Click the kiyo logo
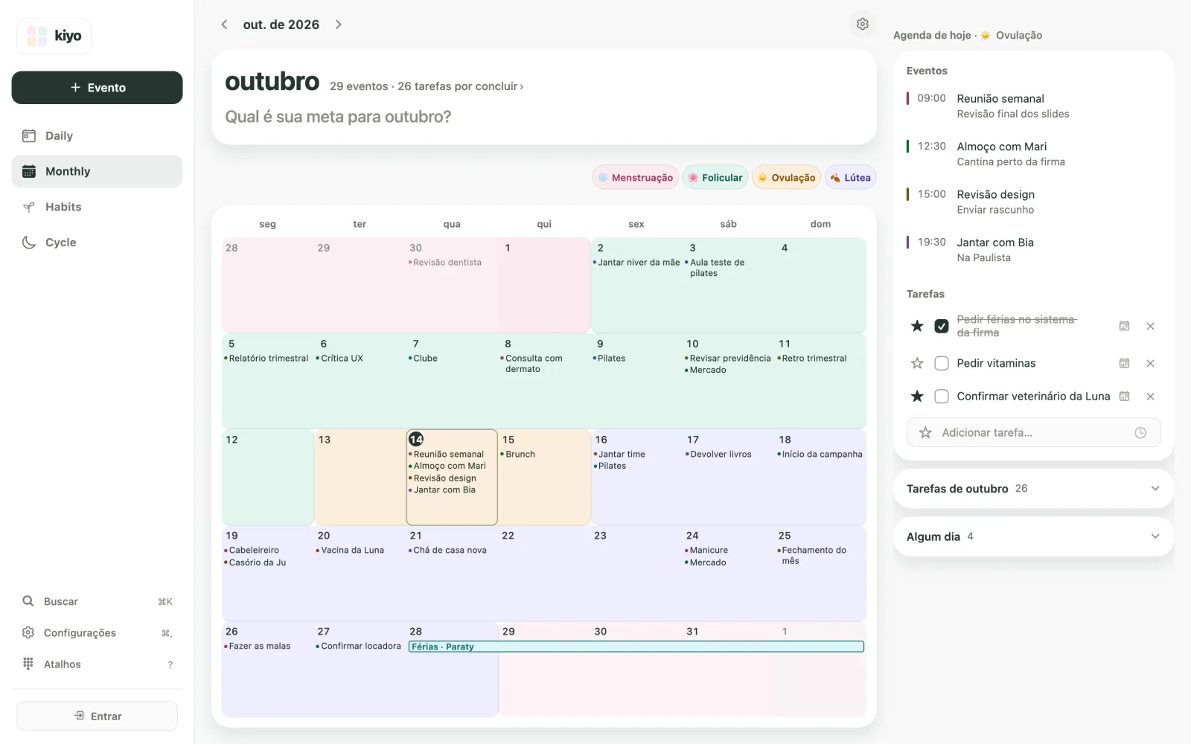 tap(54, 36)
